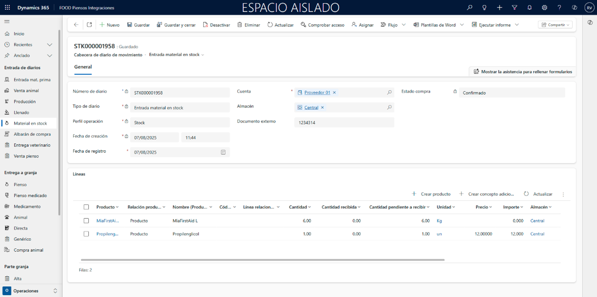597x297 pixels.
Task: Expand the Plantillas de Word dropdown
Action: [462, 25]
